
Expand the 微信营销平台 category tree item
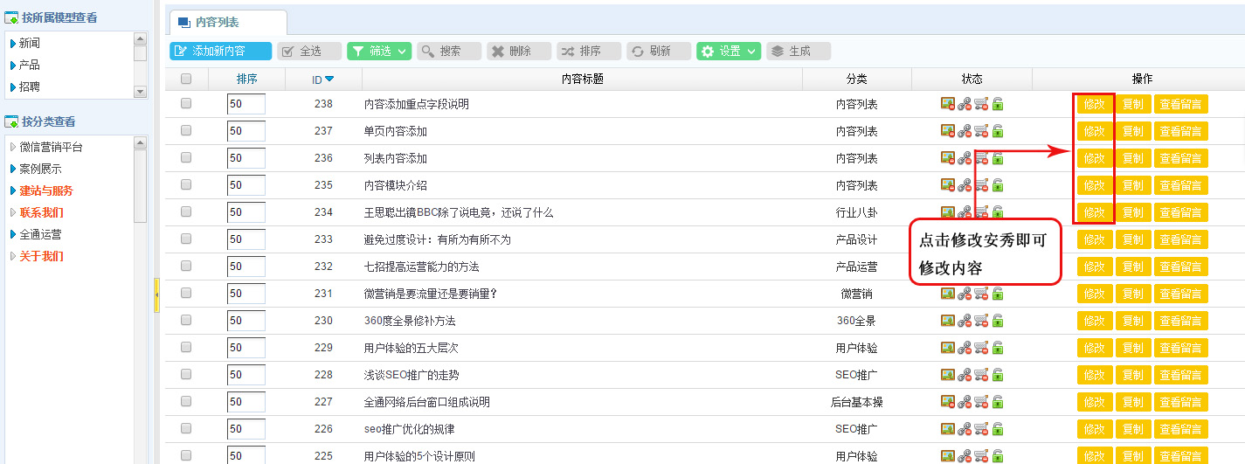coord(12,147)
